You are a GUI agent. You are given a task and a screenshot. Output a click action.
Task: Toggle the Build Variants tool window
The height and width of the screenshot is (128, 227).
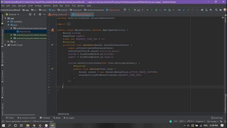[x=2, y=59]
